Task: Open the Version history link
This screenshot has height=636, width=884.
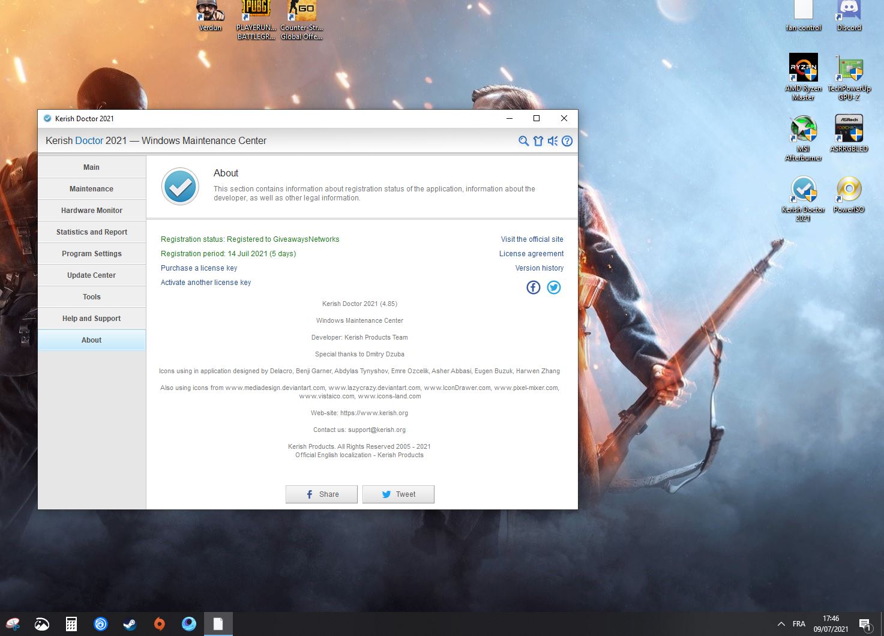Action: coord(540,268)
